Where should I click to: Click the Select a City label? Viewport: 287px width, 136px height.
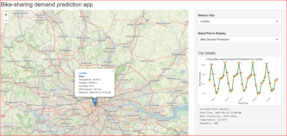206,15
